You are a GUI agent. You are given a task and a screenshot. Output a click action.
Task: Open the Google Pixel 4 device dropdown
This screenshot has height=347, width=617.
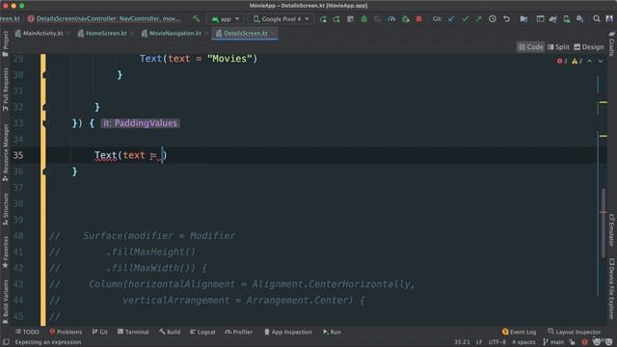[x=281, y=19]
